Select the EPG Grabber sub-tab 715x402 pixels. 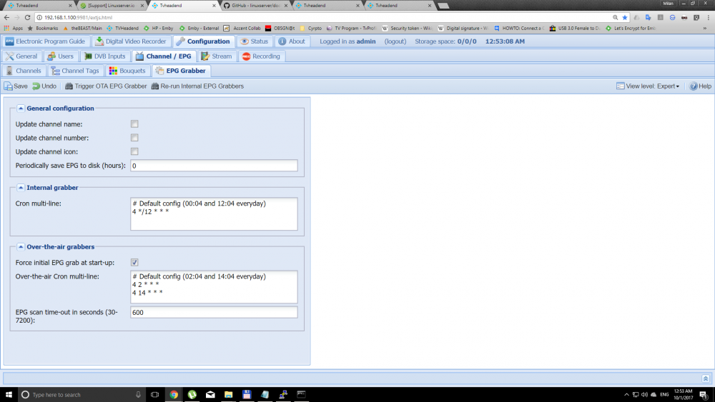[x=181, y=71]
